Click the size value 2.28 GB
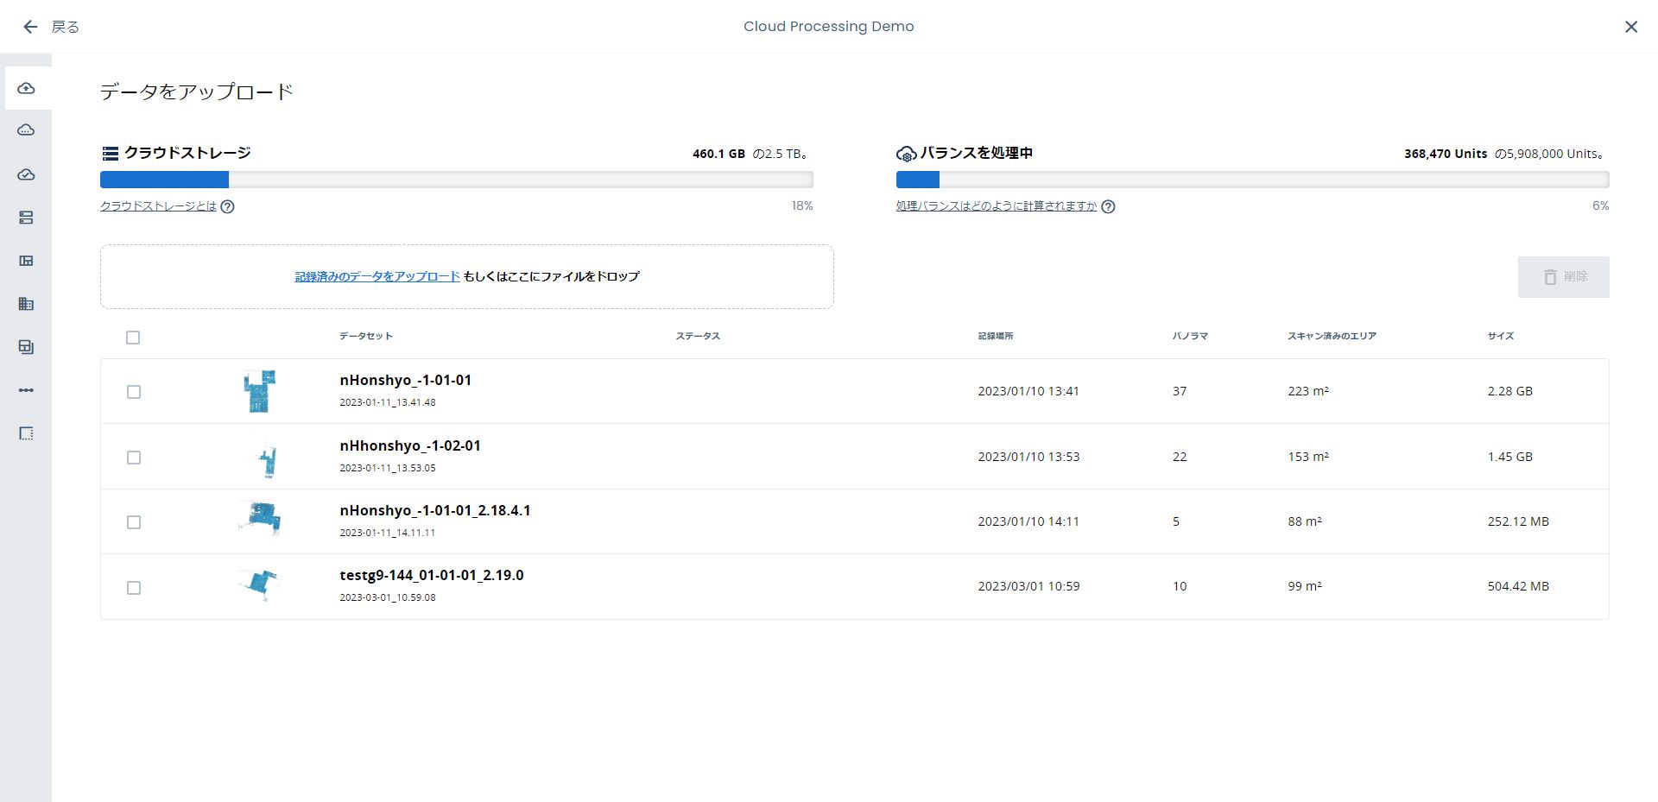Screen dimensions: 1658x802 pos(1510,391)
